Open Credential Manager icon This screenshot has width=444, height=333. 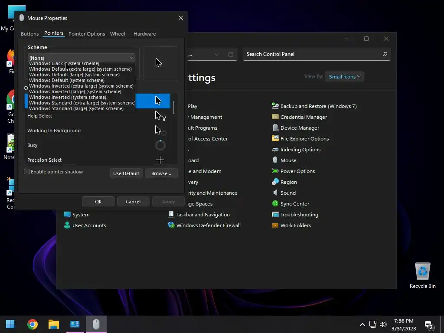[275, 117]
